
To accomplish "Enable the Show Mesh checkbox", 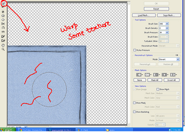I will point(158,89).
